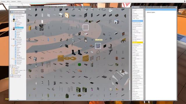The width and height of the screenshot is (186, 104).
Task: Open the Spawnlisten tab
Action: (x=13, y=7)
